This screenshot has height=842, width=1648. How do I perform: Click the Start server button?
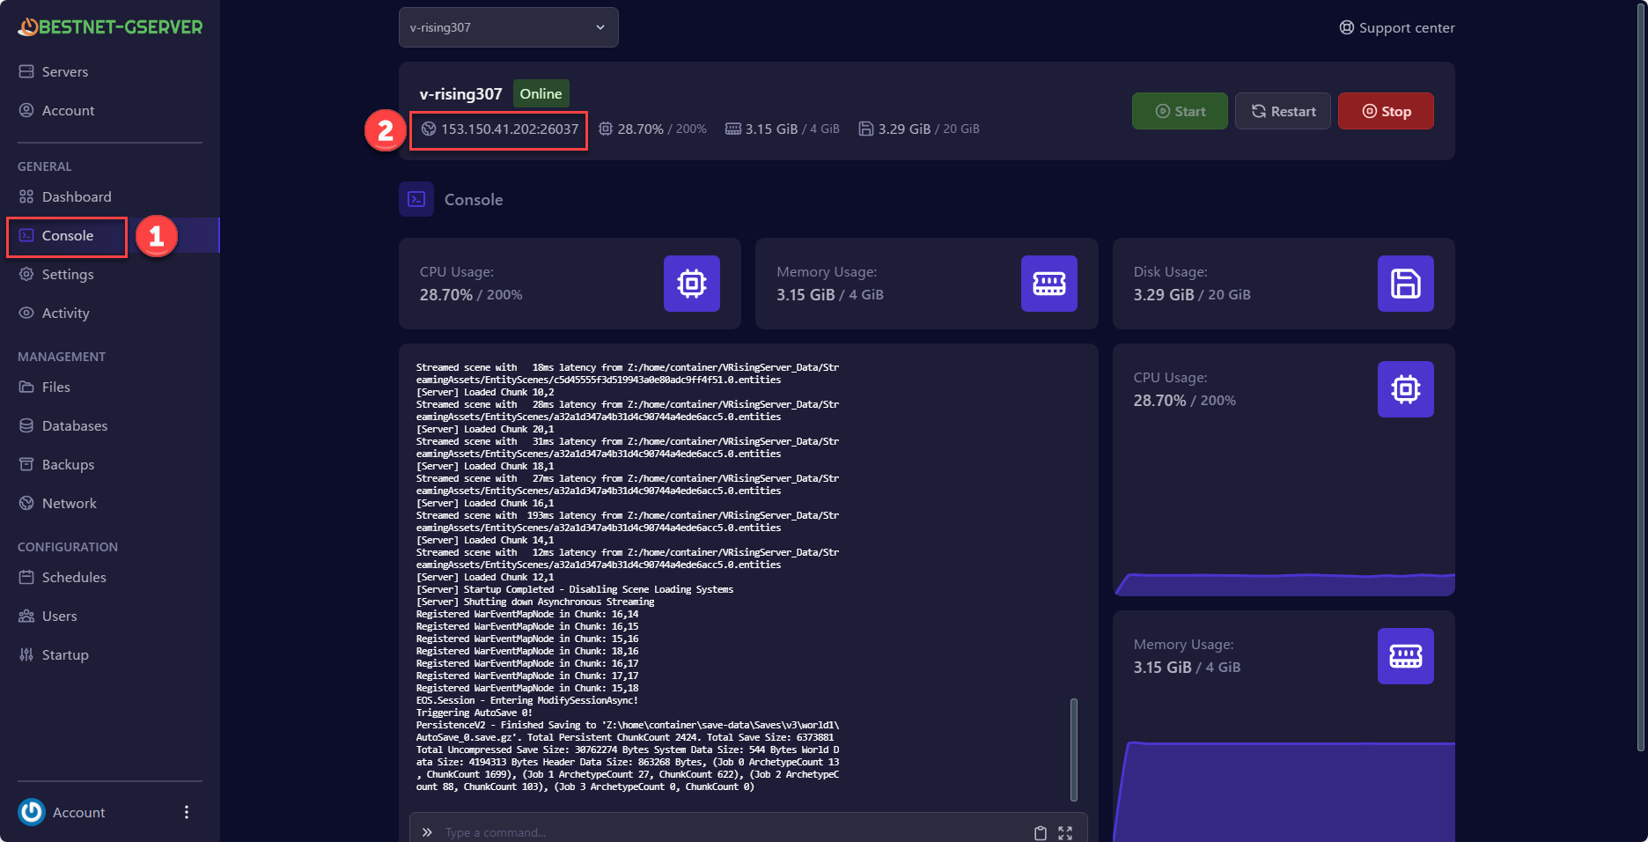click(1180, 111)
